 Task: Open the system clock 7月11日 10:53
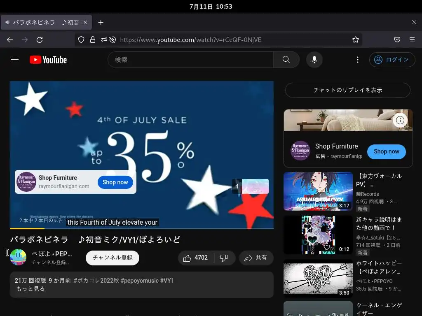coord(211,7)
